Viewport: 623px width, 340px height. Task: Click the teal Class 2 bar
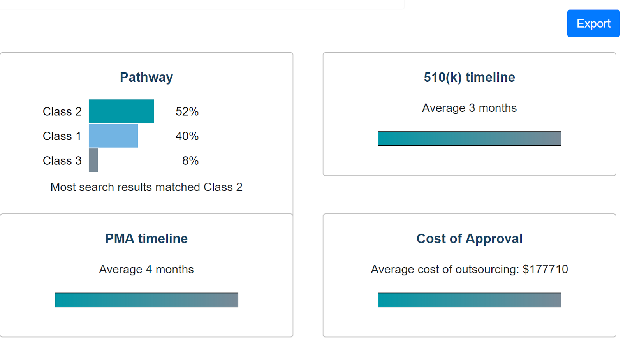(121, 111)
